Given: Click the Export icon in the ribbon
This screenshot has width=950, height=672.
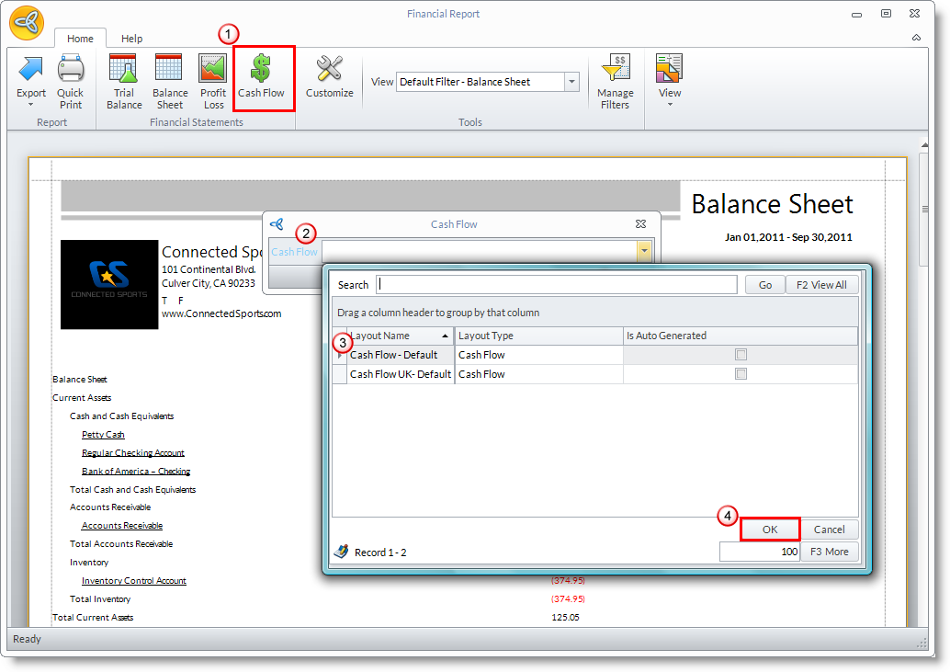Looking at the screenshot, I should (x=30, y=68).
